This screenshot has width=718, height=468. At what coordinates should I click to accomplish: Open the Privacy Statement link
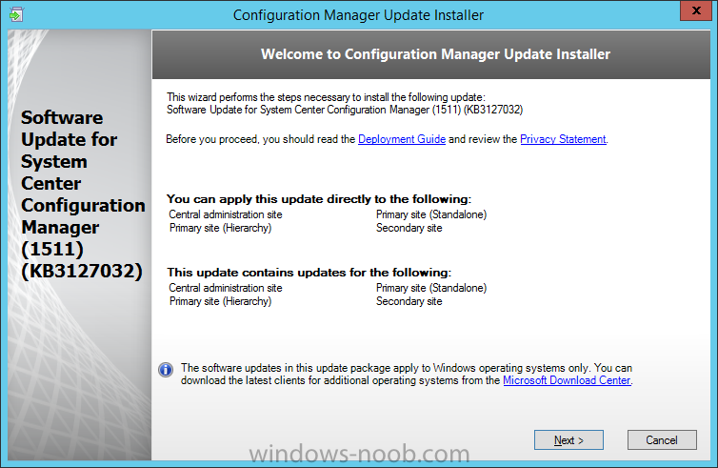point(563,139)
